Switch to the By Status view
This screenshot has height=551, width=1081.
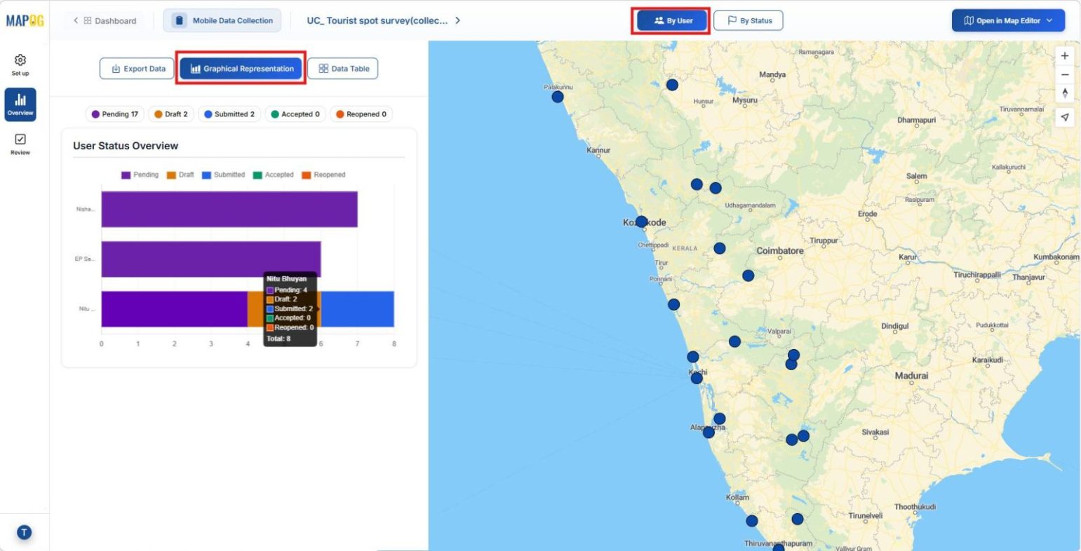[x=748, y=20]
